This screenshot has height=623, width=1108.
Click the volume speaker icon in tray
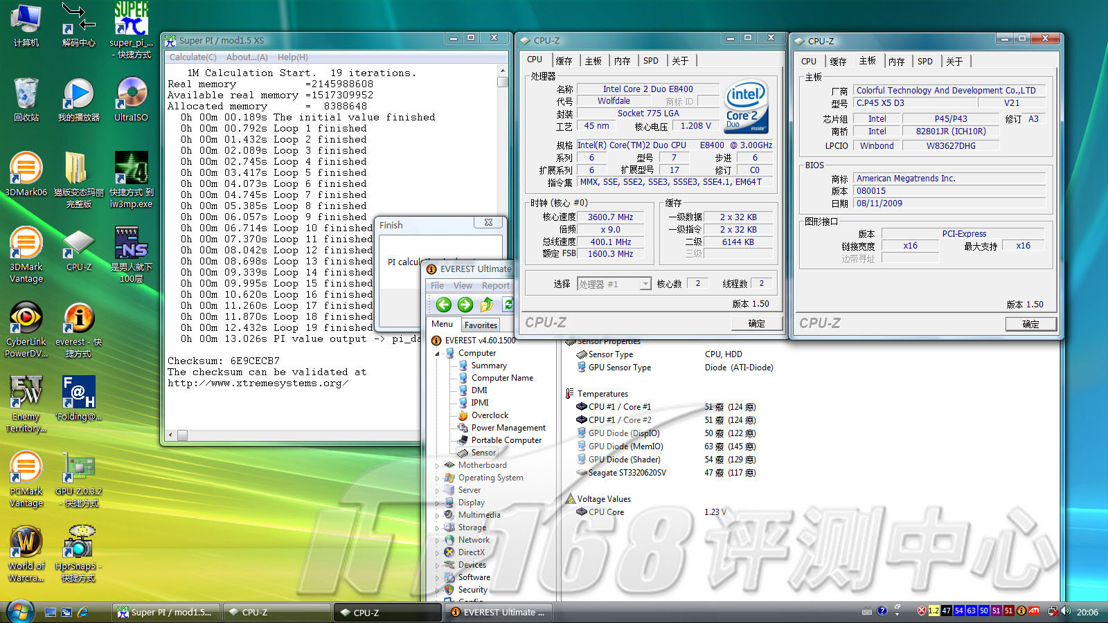(1065, 611)
